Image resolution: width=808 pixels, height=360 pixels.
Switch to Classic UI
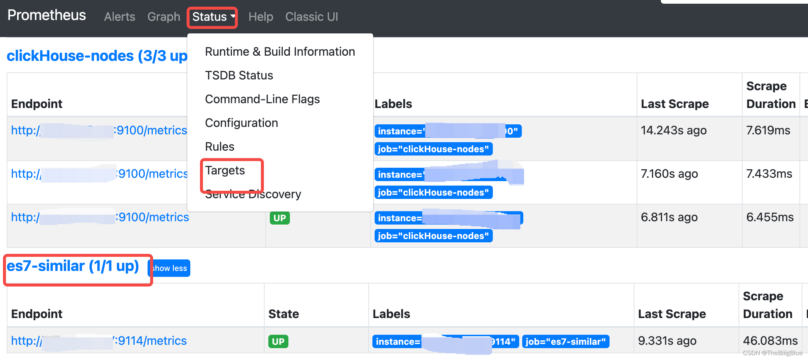311,17
